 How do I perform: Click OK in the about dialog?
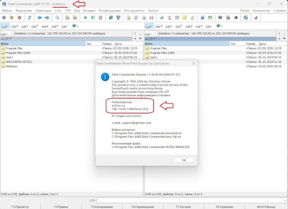click(x=184, y=160)
